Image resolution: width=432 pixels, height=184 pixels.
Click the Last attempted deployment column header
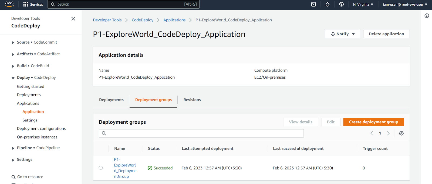point(207,148)
